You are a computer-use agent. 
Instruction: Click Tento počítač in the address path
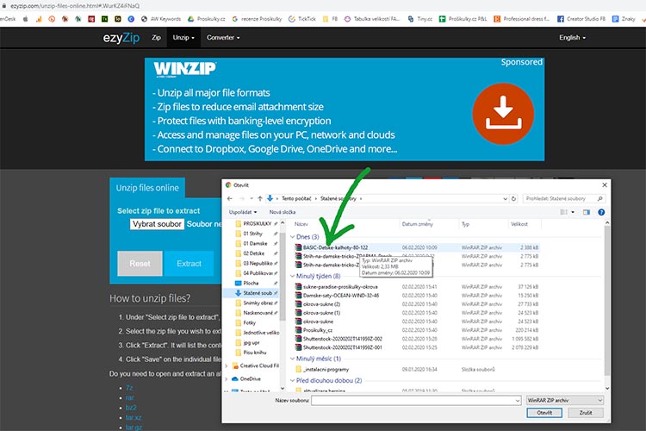pos(296,199)
